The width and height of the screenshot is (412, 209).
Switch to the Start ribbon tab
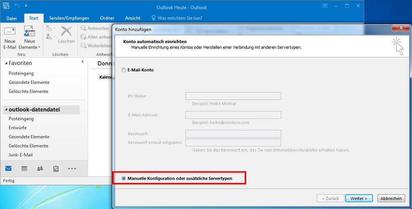pyautogui.click(x=34, y=18)
